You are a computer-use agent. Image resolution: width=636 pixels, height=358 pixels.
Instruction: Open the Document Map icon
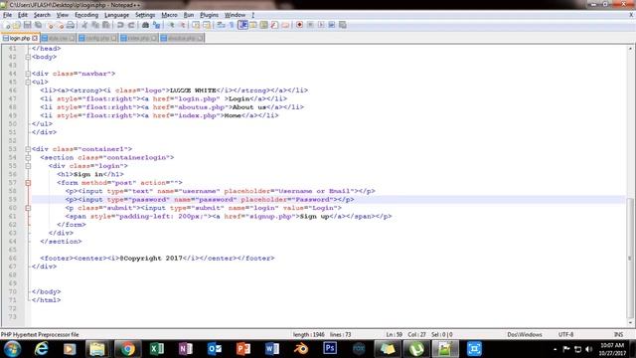tap(263, 25)
